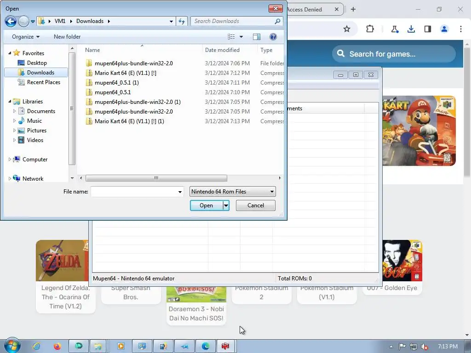Open the network tray icon
This screenshot has width=471, height=353.
click(414, 347)
